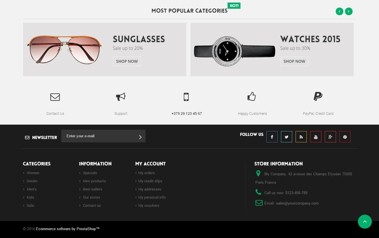Image resolution: width=379 pixels, height=238 pixels.
Task: Go to previous popular categories slide
Action: (x=339, y=12)
